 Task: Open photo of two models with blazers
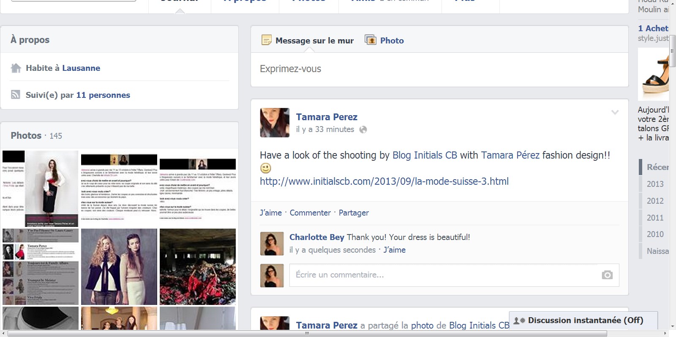(119, 267)
